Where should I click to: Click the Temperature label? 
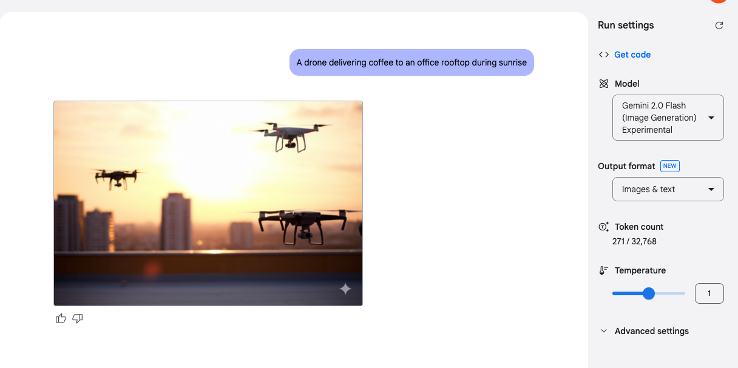click(640, 270)
